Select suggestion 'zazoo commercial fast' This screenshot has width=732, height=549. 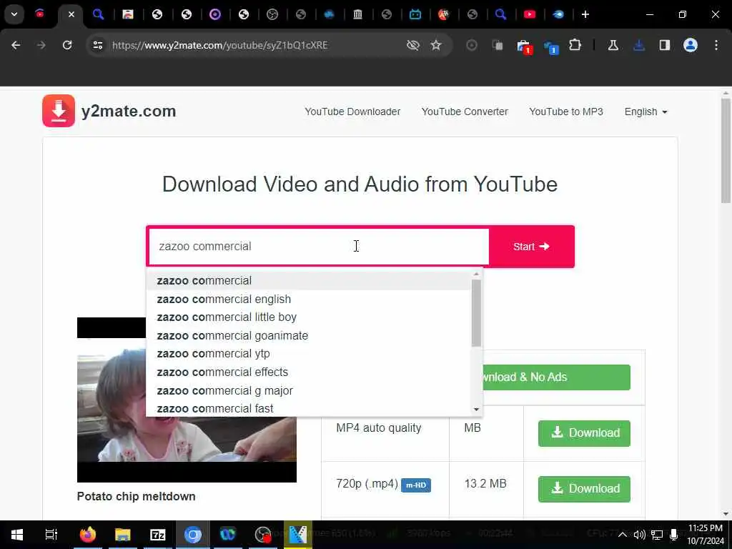[308, 408]
